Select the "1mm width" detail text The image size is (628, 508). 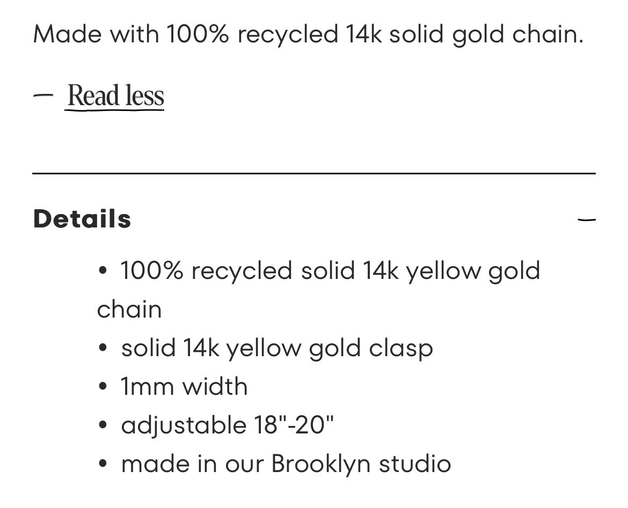184,387
